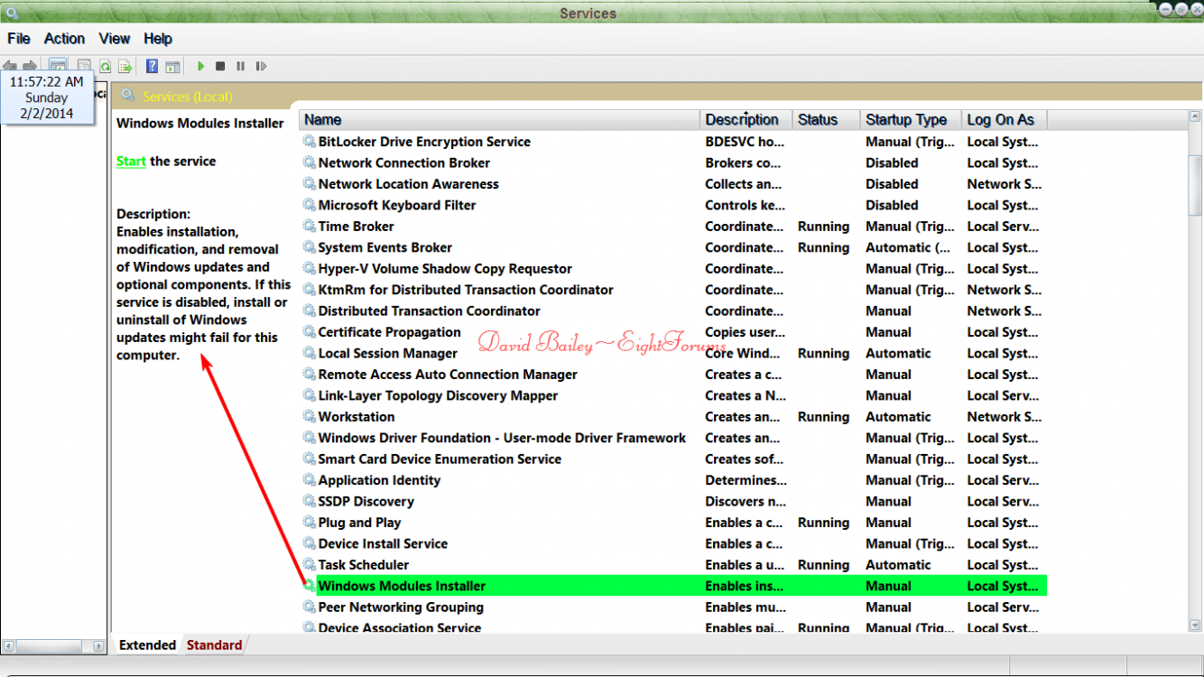Click the Stop Service square icon
The image size is (1204, 677).
220,66
